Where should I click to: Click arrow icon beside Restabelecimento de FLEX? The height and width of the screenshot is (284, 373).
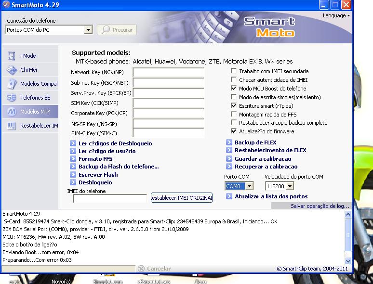[229, 150]
